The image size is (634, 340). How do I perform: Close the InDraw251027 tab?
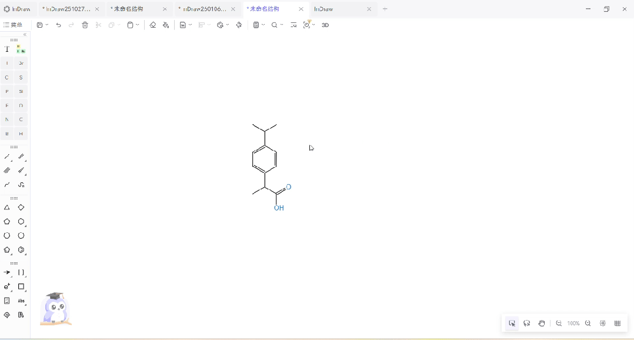97,9
